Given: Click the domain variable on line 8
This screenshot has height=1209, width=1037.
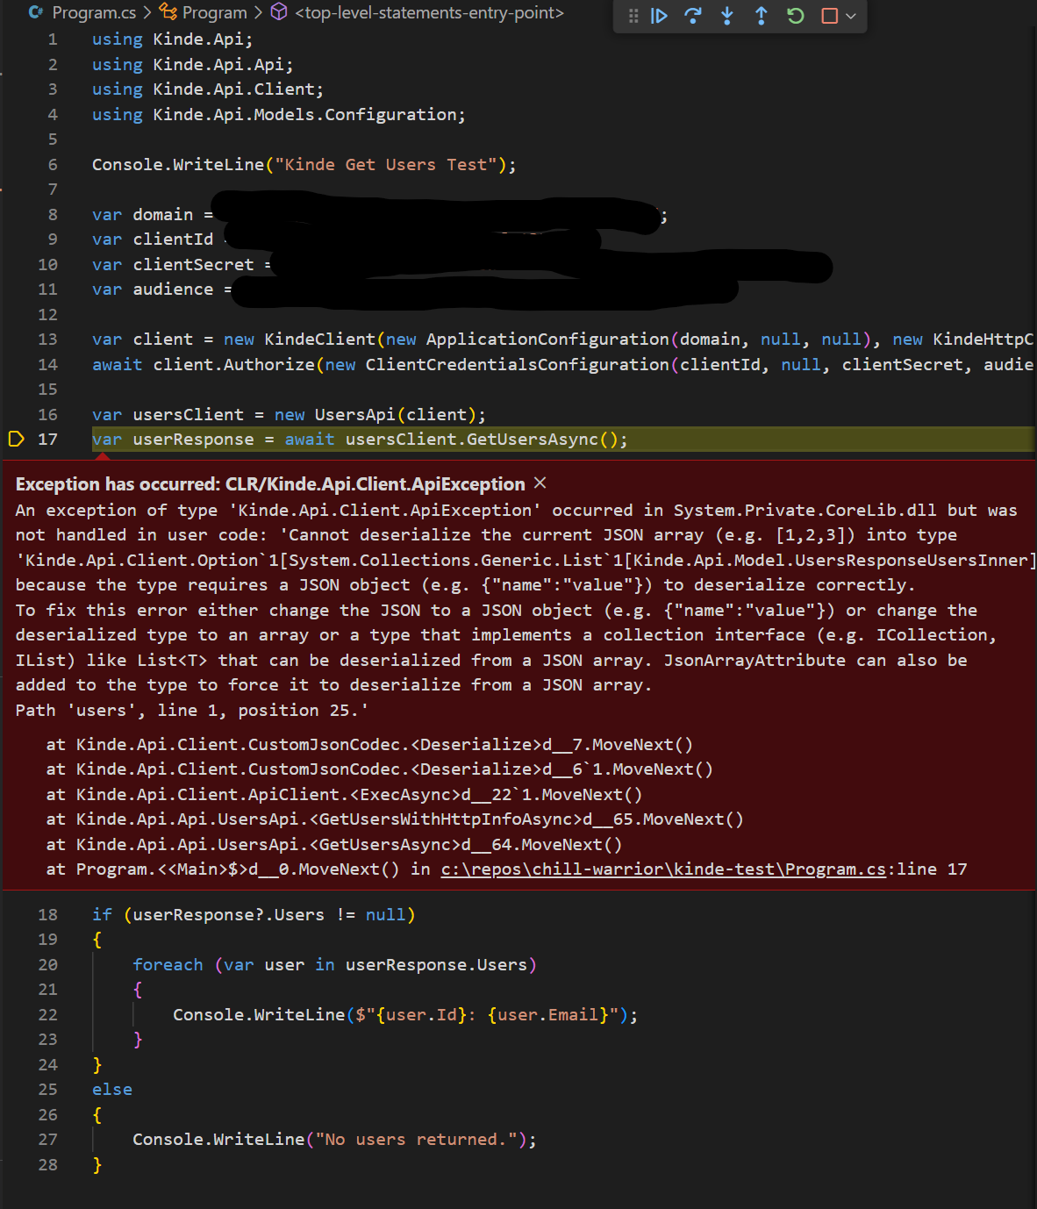Looking at the screenshot, I should tap(162, 215).
